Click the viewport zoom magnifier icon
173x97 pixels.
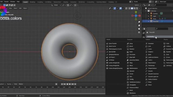coord(139,22)
